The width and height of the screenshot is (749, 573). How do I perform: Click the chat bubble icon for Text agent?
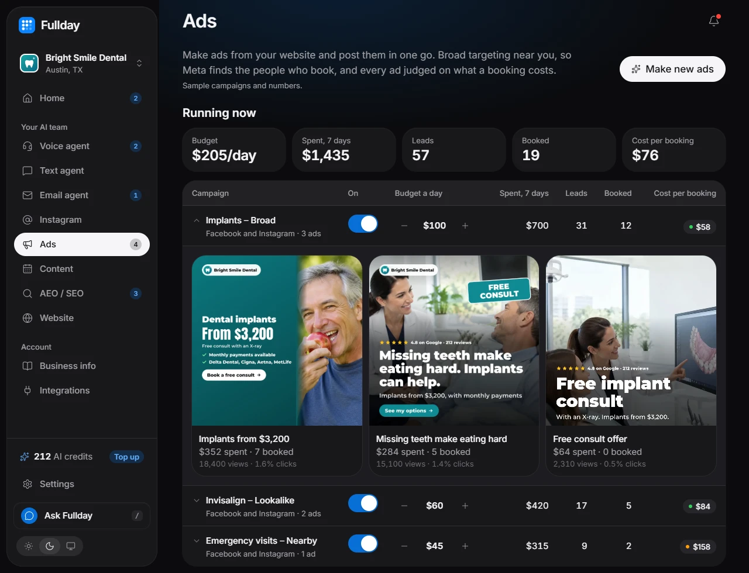tap(27, 171)
